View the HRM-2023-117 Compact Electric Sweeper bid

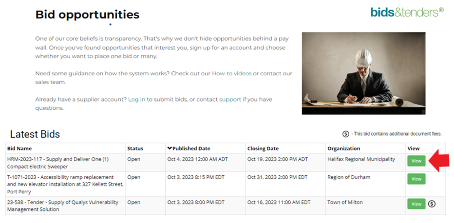(x=416, y=161)
